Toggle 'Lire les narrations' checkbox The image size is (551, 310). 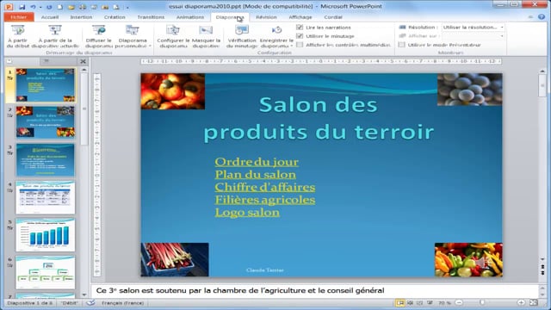[x=300, y=28]
